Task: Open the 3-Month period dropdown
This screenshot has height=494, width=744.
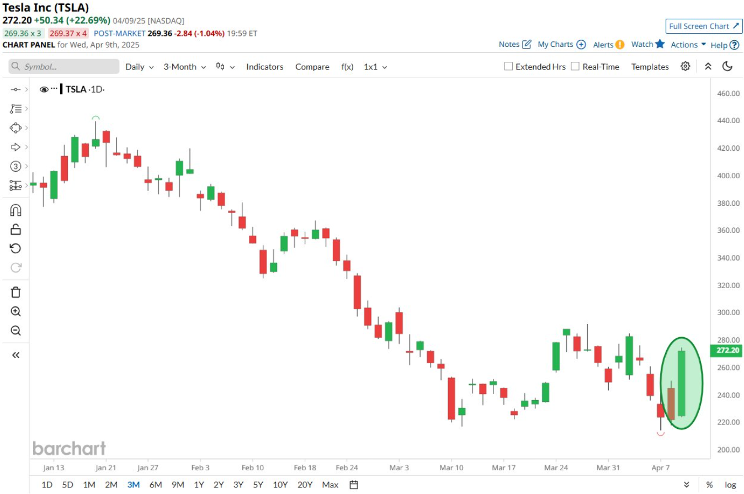Action: point(184,67)
